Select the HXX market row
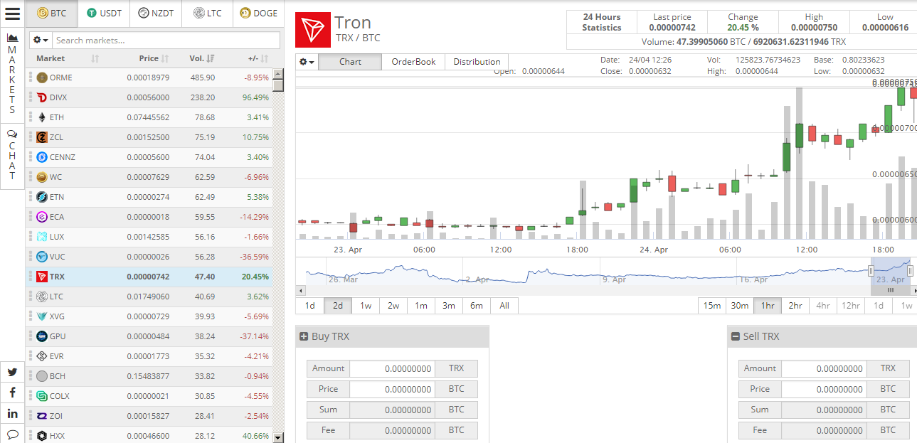The image size is (917, 443). (149, 436)
